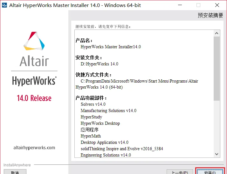Click 'solidThinking Inspire and Evolve v2016_5384'
Screen dimensions: 227x174
point(122,149)
